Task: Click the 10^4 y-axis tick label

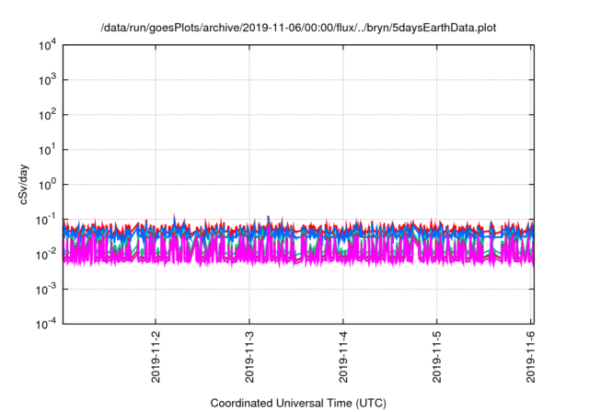Action: [x=47, y=46]
